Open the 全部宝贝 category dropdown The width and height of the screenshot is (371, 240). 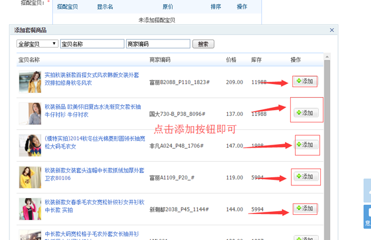pyautogui.click(x=38, y=44)
